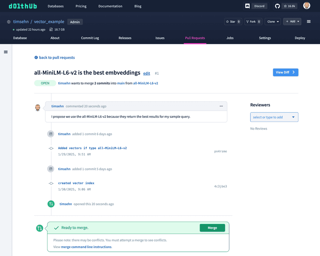Open commit 'Added vectors if type all-MiniLM-L6-v2'

[92, 148]
